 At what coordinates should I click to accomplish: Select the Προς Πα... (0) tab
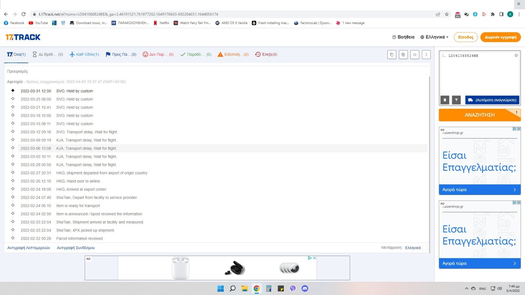(121, 54)
